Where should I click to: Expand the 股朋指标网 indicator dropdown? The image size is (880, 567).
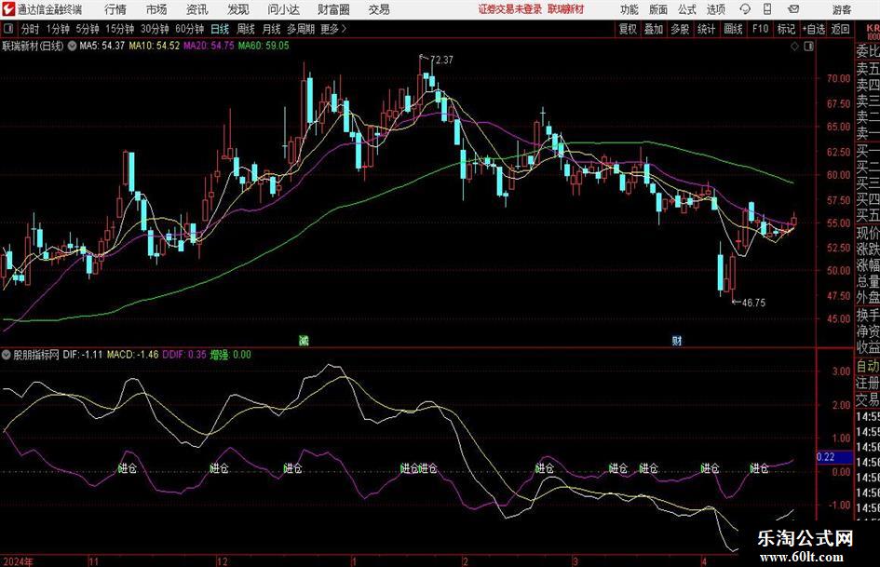click(x=7, y=355)
